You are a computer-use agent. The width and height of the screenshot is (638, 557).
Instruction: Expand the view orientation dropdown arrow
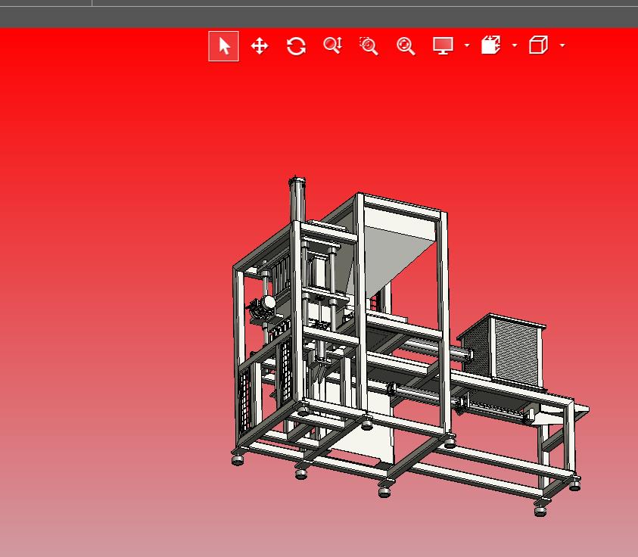click(562, 45)
